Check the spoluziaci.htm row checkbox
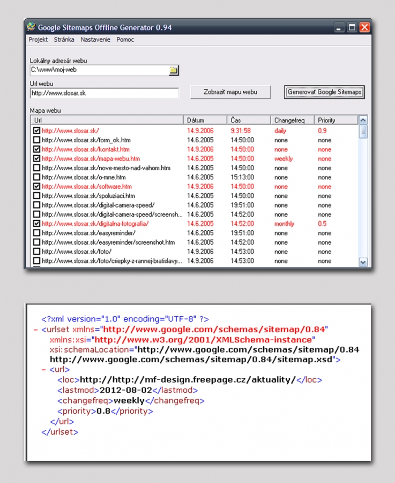Screen dimensions: 395x483 click(36, 196)
